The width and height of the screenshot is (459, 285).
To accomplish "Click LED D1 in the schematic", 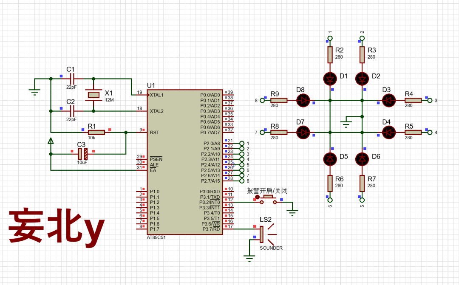I will pos(330,78).
